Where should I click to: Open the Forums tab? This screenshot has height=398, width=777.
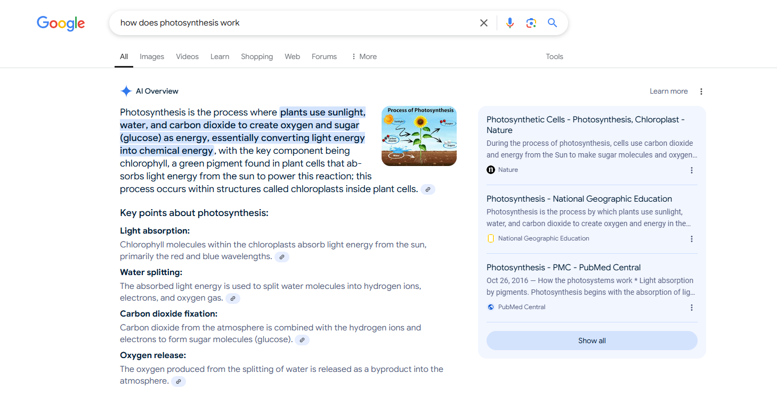coord(324,56)
